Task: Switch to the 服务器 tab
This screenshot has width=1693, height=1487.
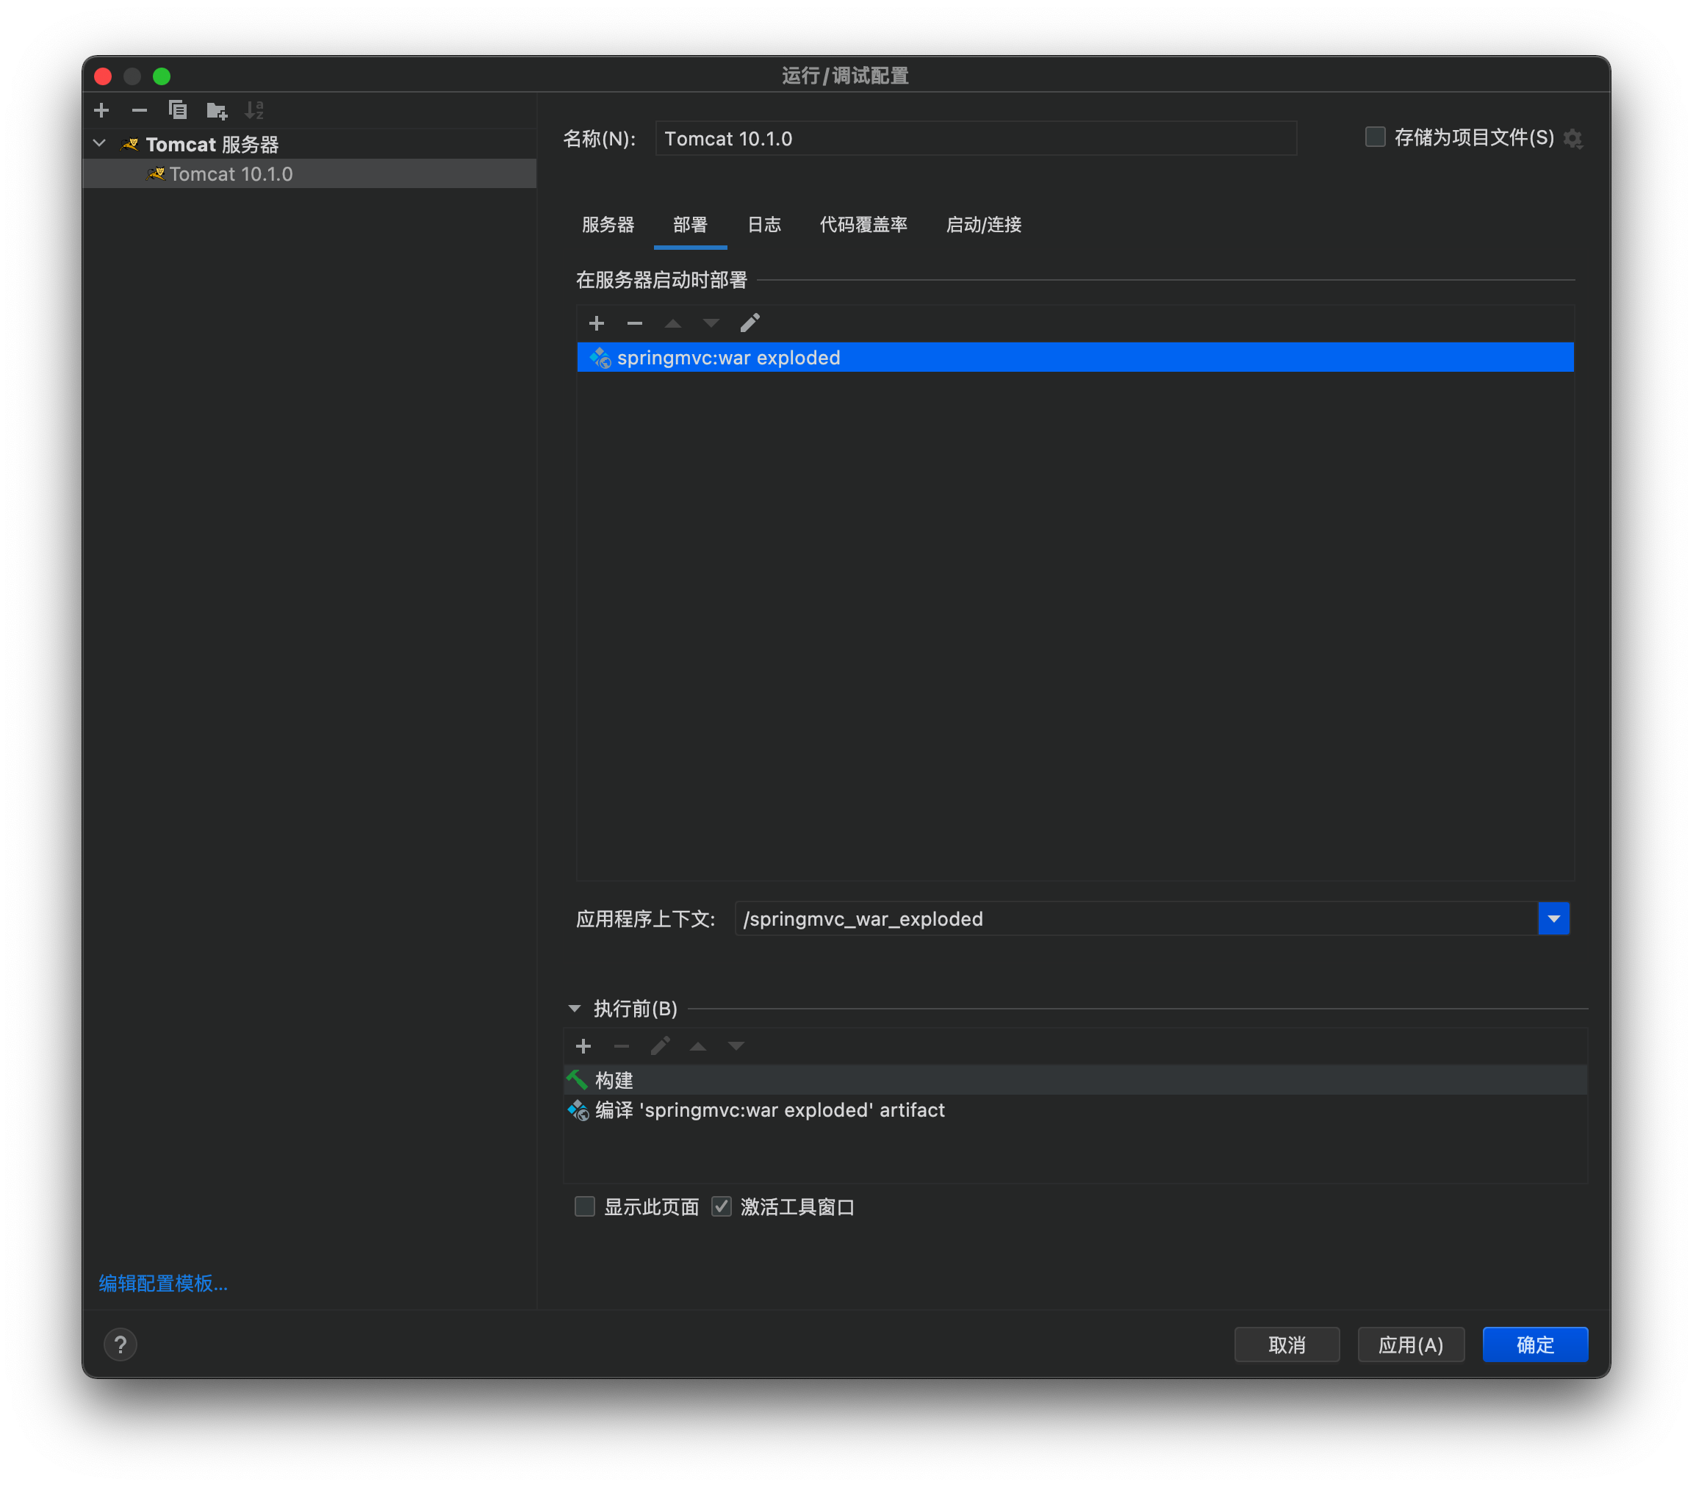Action: [608, 224]
